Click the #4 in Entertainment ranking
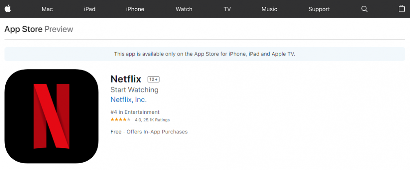 [135, 112]
